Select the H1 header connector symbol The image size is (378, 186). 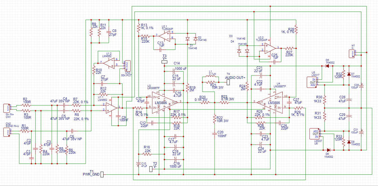click(351, 53)
